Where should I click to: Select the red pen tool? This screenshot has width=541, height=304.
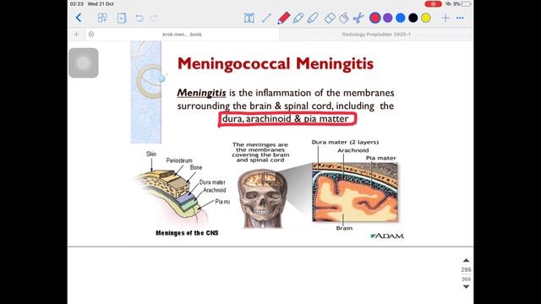(x=284, y=18)
